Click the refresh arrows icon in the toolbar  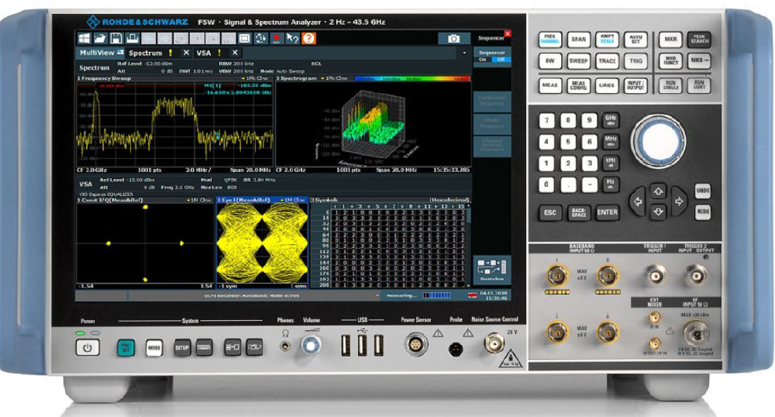260,39
